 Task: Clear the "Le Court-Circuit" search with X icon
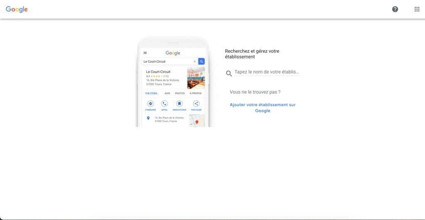pyautogui.click(x=195, y=61)
